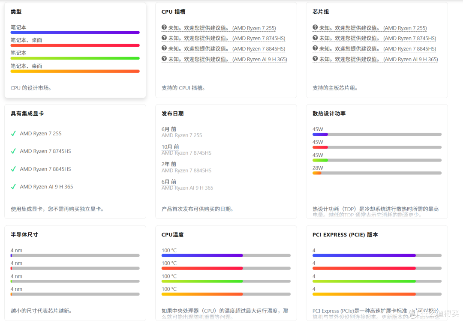Click the CPU 插槽 heading

[x=173, y=12]
